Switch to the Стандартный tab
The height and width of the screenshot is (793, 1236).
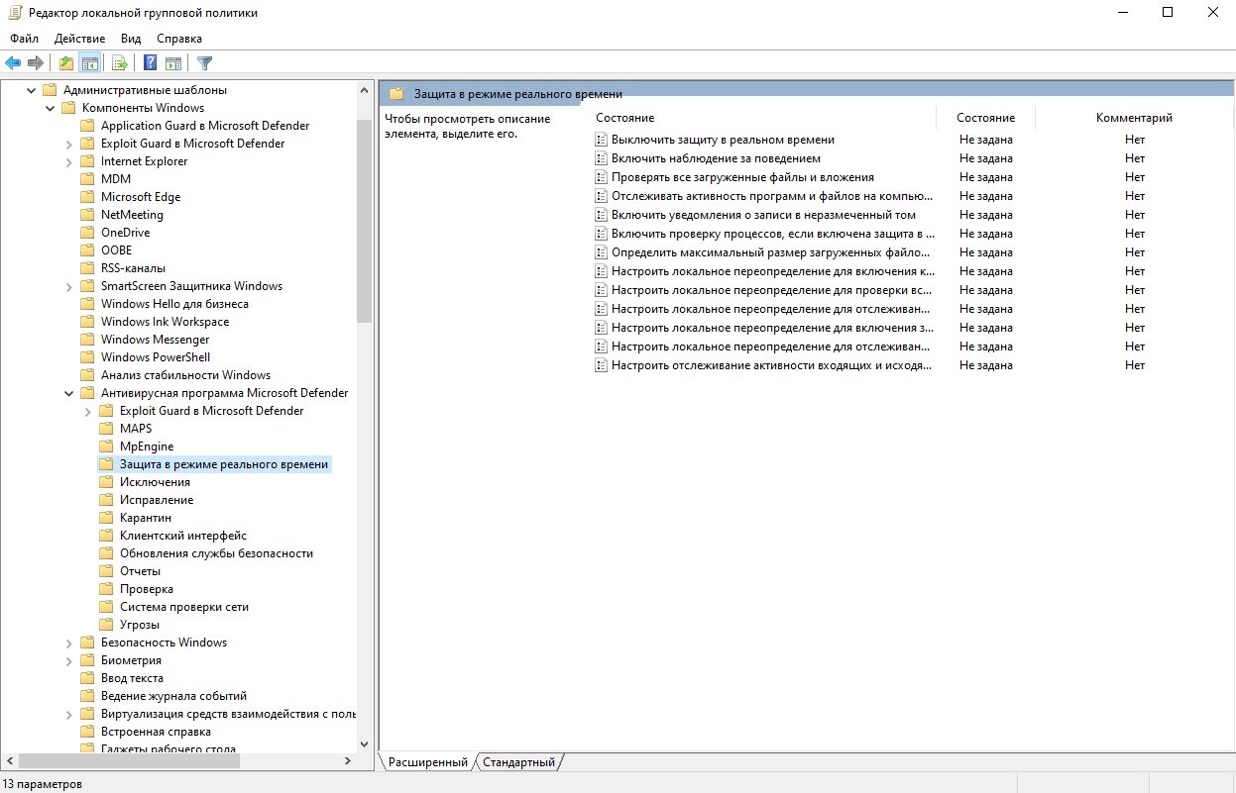(518, 762)
